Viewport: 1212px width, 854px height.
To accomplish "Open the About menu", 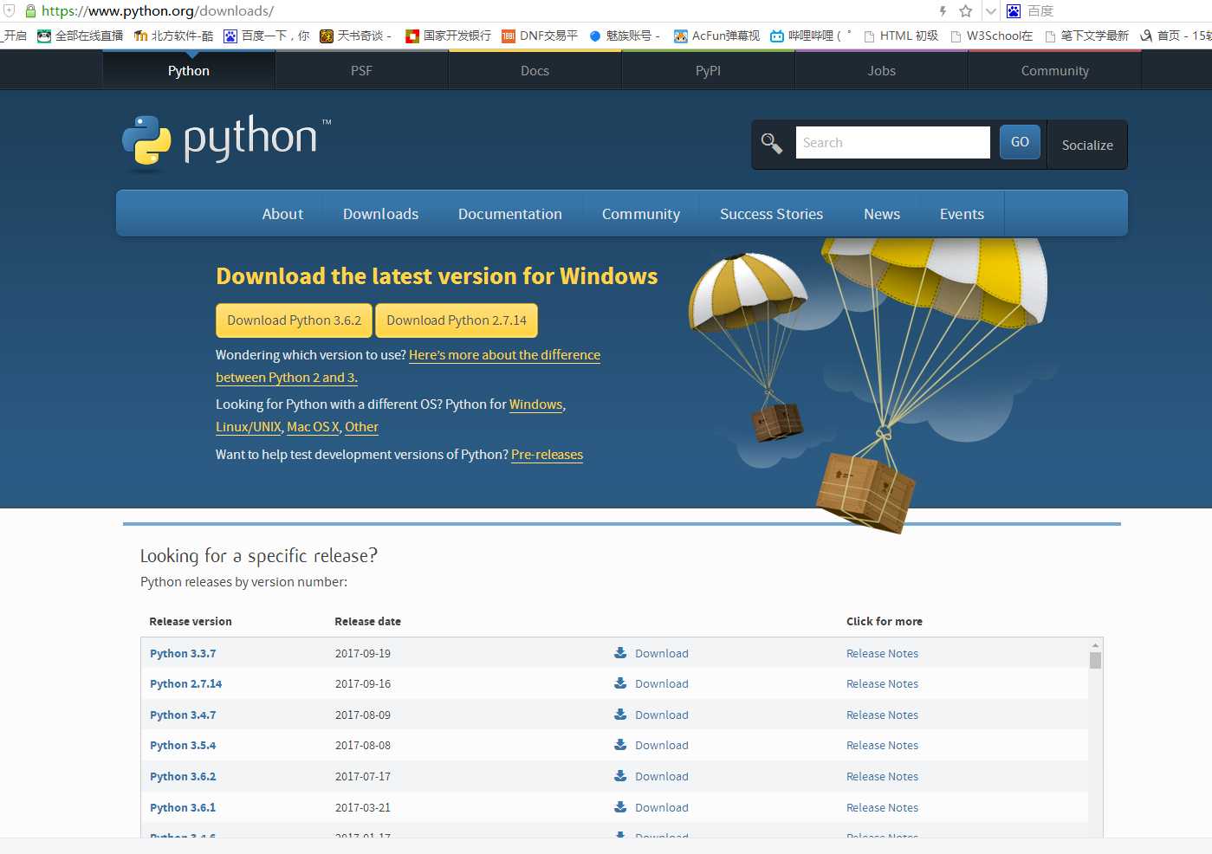I will pyautogui.click(x=282, y=214).
